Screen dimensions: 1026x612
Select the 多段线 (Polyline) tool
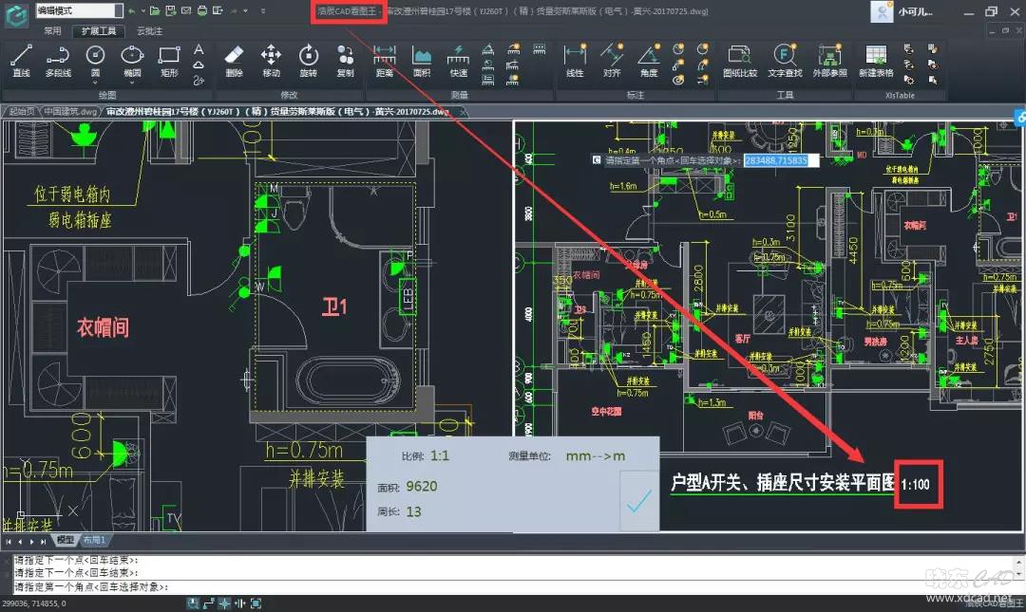[x=57, y=60]
